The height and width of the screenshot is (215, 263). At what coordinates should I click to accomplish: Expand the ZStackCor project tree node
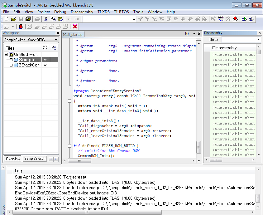tap(11, 65)
